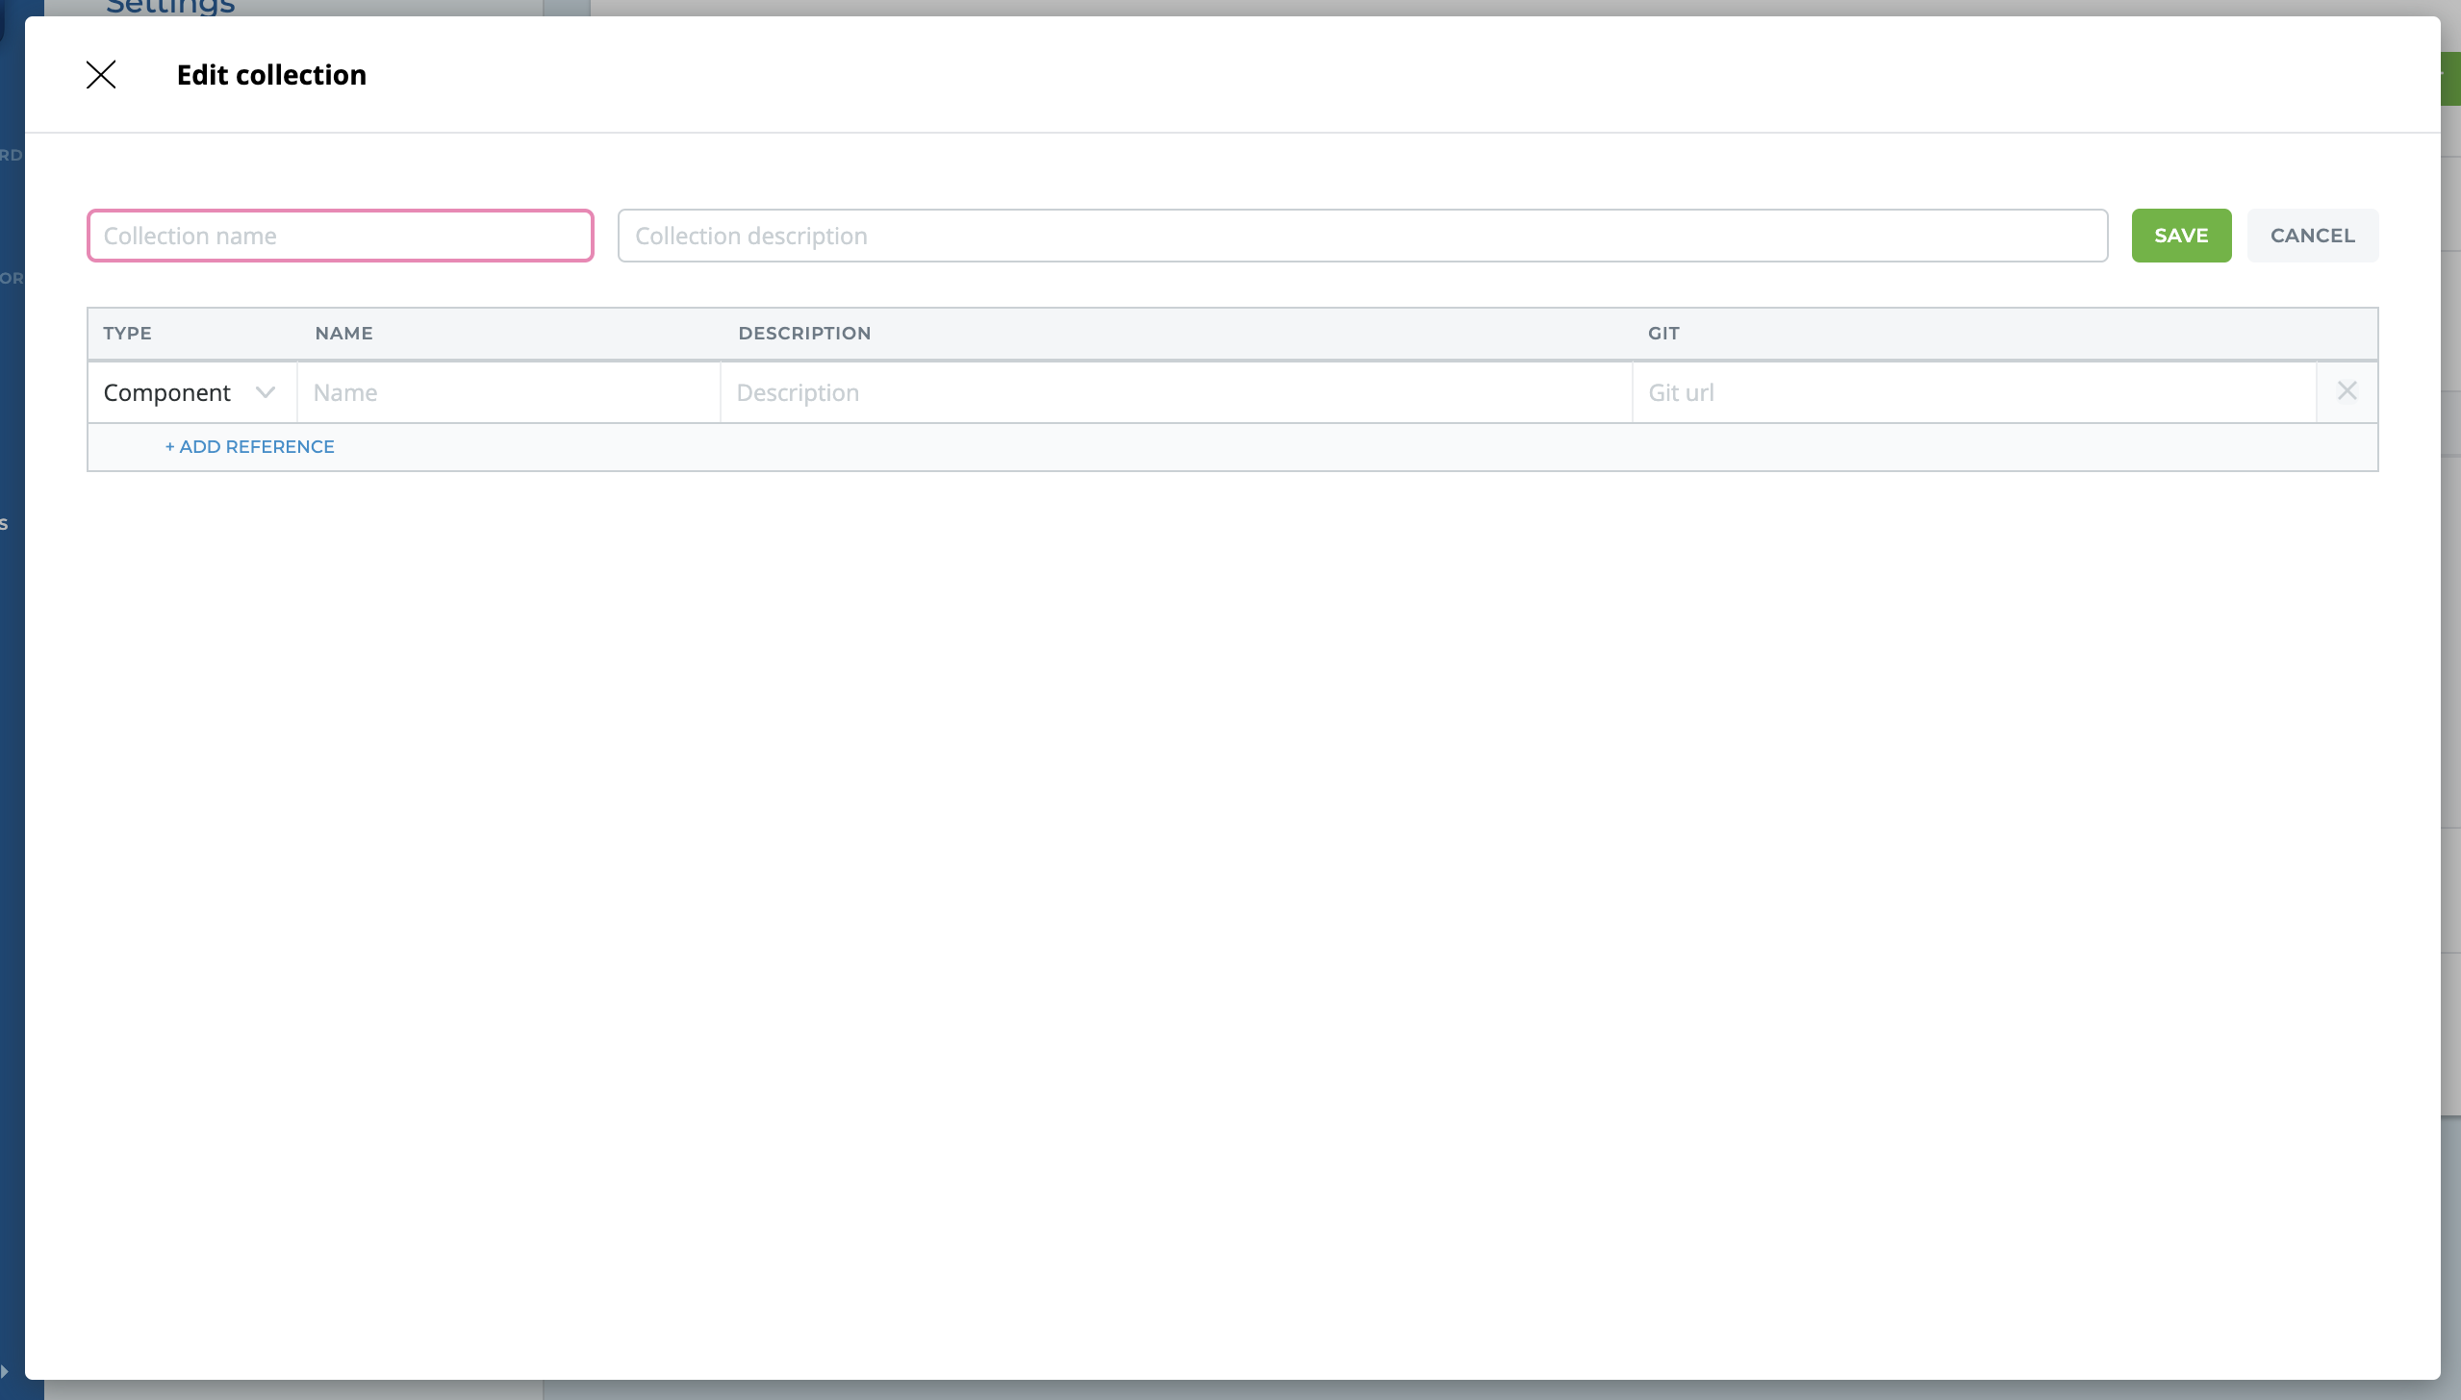
Task: Click the NAME column header
Action: click(x=343, y=334)
